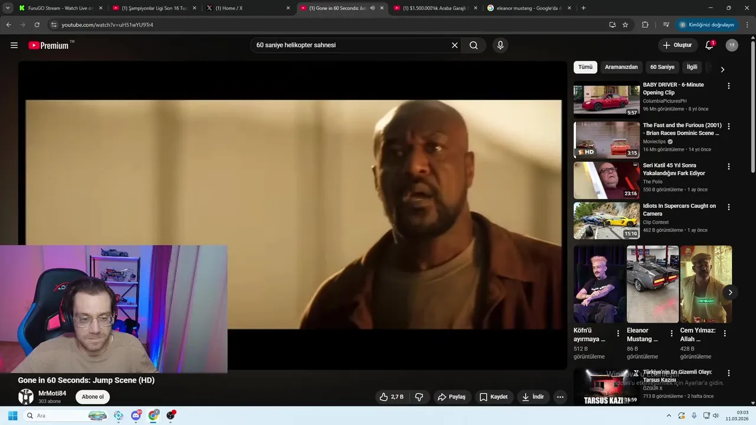Switch to $1.500.000'lık Araba Garajı tab
Viewport: 756px width, 425px height.
436,8
